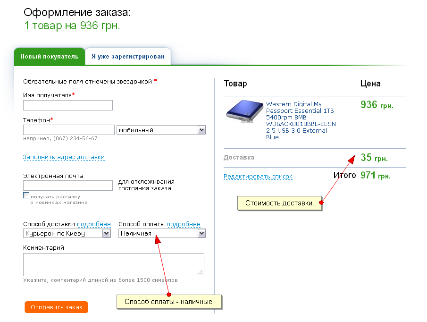Focus the 'Имя получателя' input field
The image size is (427, 322).
[67, 105]
